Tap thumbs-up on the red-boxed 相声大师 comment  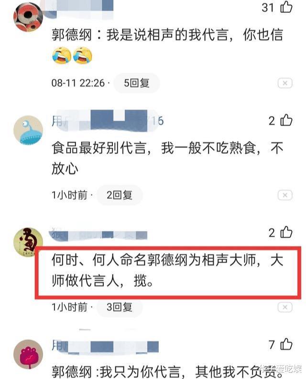286,232
